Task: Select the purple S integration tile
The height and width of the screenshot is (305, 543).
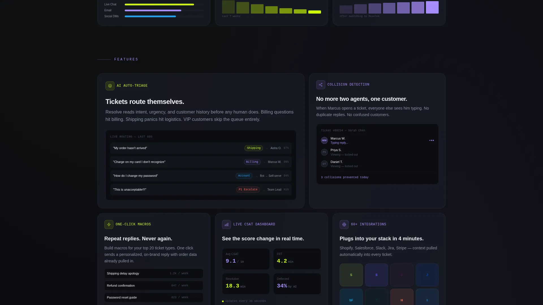Action: click(x=376, y=275)
